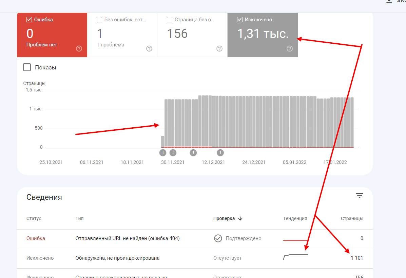Open the Отправленный URL не найден row
The height and width of the screenshot is (278, 406).
coord(127,238)
